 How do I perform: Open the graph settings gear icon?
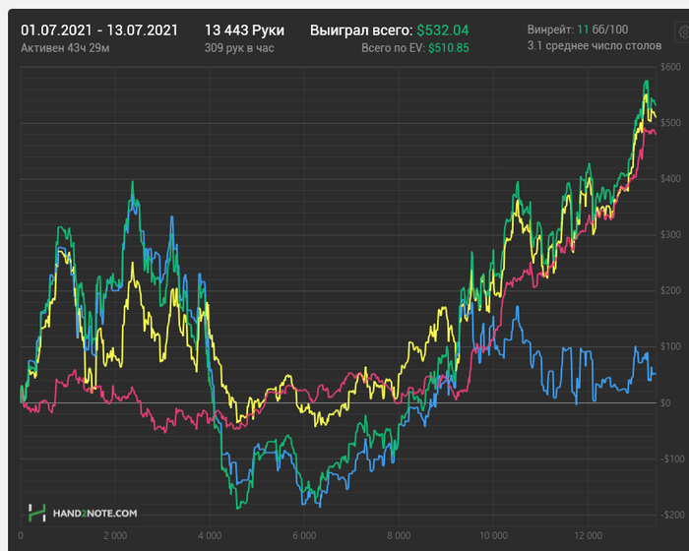click(x=682, y=32)
